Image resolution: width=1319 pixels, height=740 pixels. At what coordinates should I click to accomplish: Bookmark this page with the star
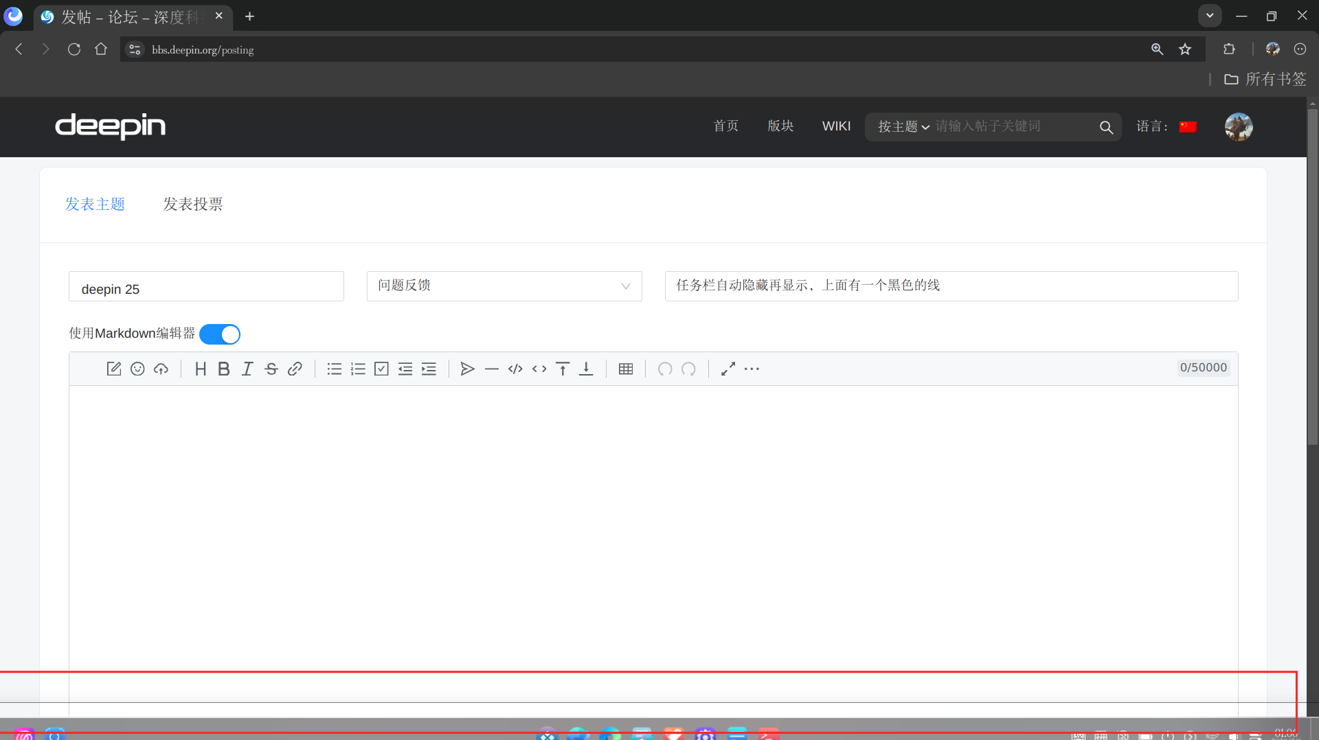click(x=1185, y=49)
